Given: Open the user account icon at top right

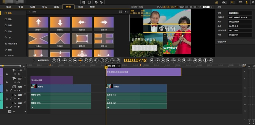Looking at the screenshot, I should [x=247, y=2].
